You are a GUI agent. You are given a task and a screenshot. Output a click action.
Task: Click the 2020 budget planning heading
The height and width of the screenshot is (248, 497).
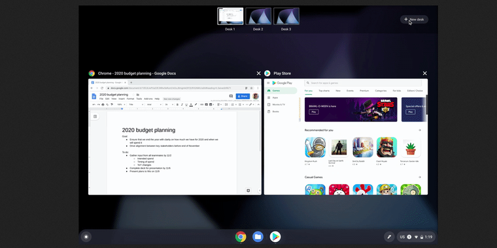click(x=148, y=130)
